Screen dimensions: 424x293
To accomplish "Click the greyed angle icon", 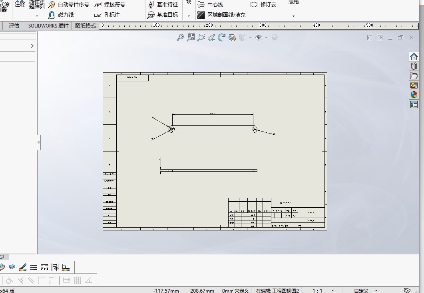I will click(88, 280).
